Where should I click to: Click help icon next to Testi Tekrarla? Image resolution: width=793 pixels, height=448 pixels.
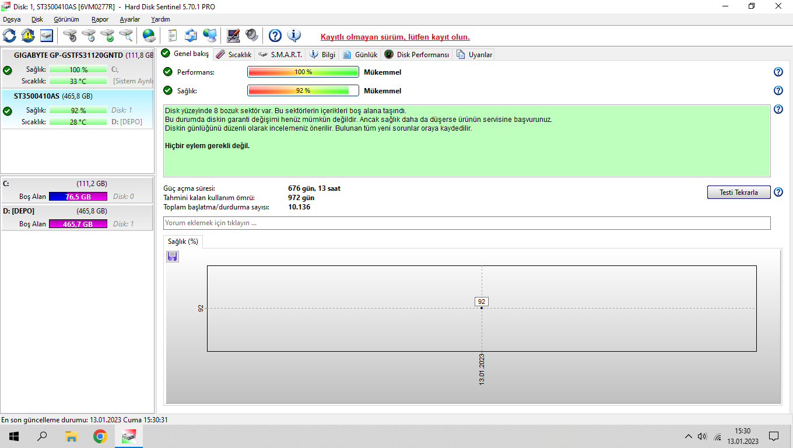778,192
